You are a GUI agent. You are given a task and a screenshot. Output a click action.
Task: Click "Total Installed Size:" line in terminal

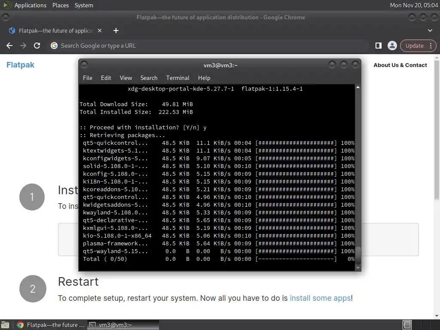click(x=136, y=112)
